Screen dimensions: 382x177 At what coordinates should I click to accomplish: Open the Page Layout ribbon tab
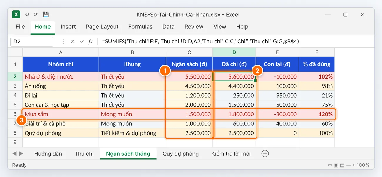click(102, 27)
